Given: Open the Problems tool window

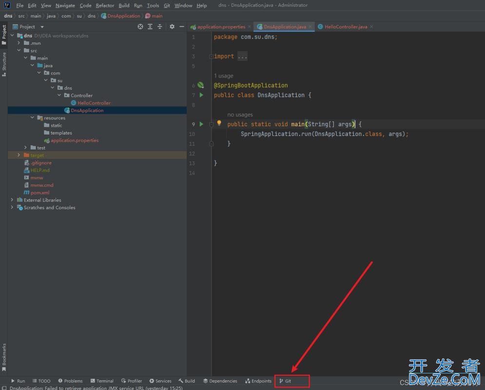Looking at the screenshot, I should (71, 381).
